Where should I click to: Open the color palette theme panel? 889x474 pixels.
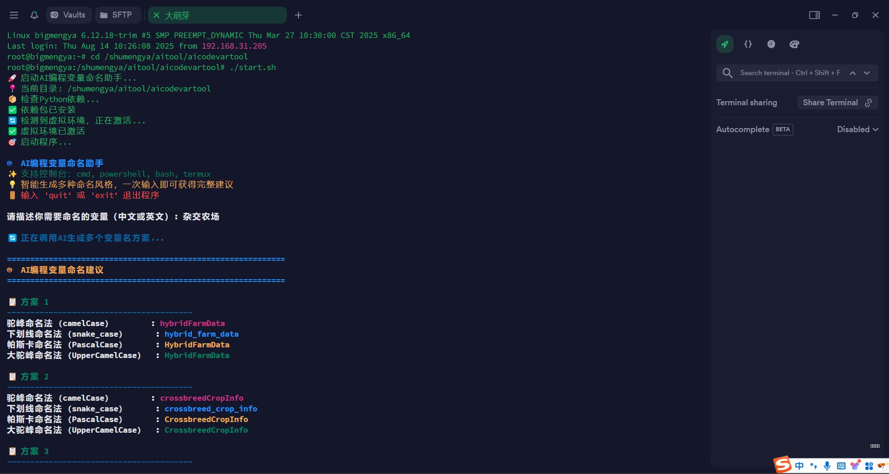click(x=794, y=45)
